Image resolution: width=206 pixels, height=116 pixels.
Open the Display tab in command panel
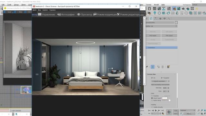164,19
